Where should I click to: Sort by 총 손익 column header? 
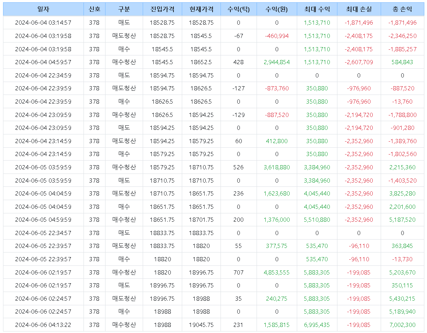[402, 9]
